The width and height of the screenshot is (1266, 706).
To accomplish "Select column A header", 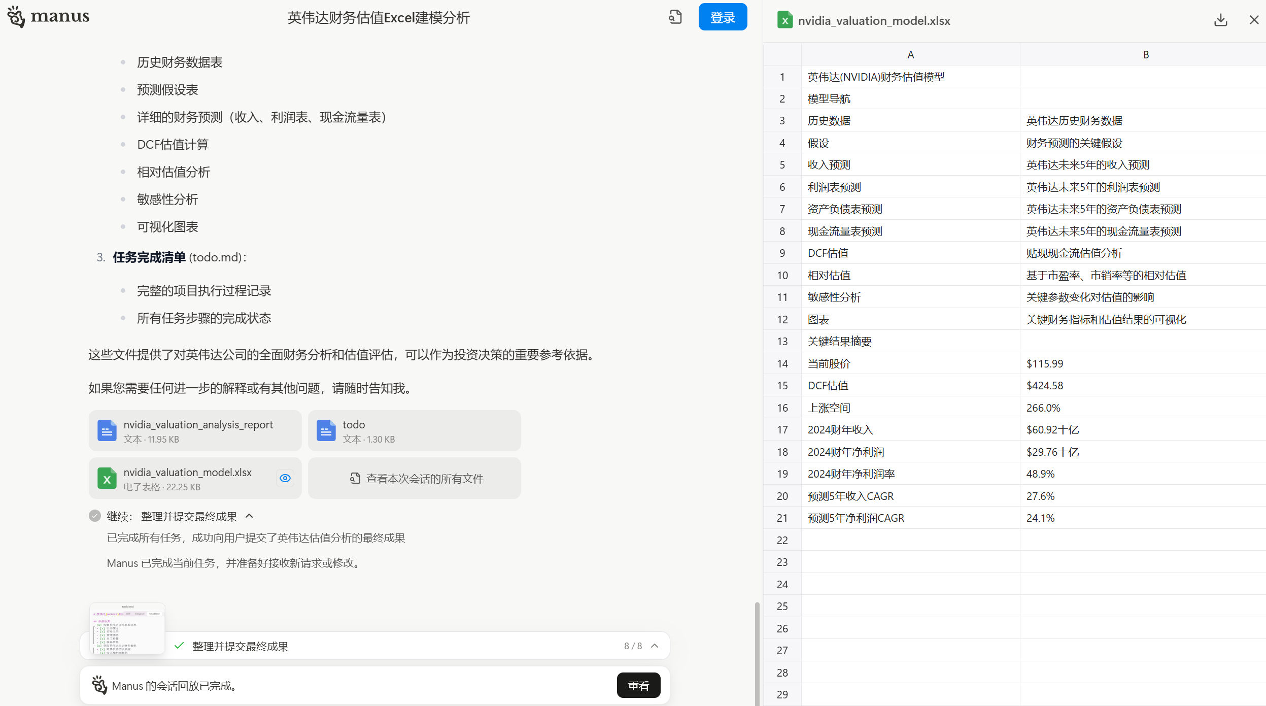I will (910, 55).
